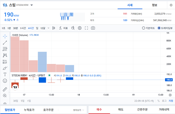175x114 pixels.
Task: Select the brush drawing tool
Action: (5, 68)
